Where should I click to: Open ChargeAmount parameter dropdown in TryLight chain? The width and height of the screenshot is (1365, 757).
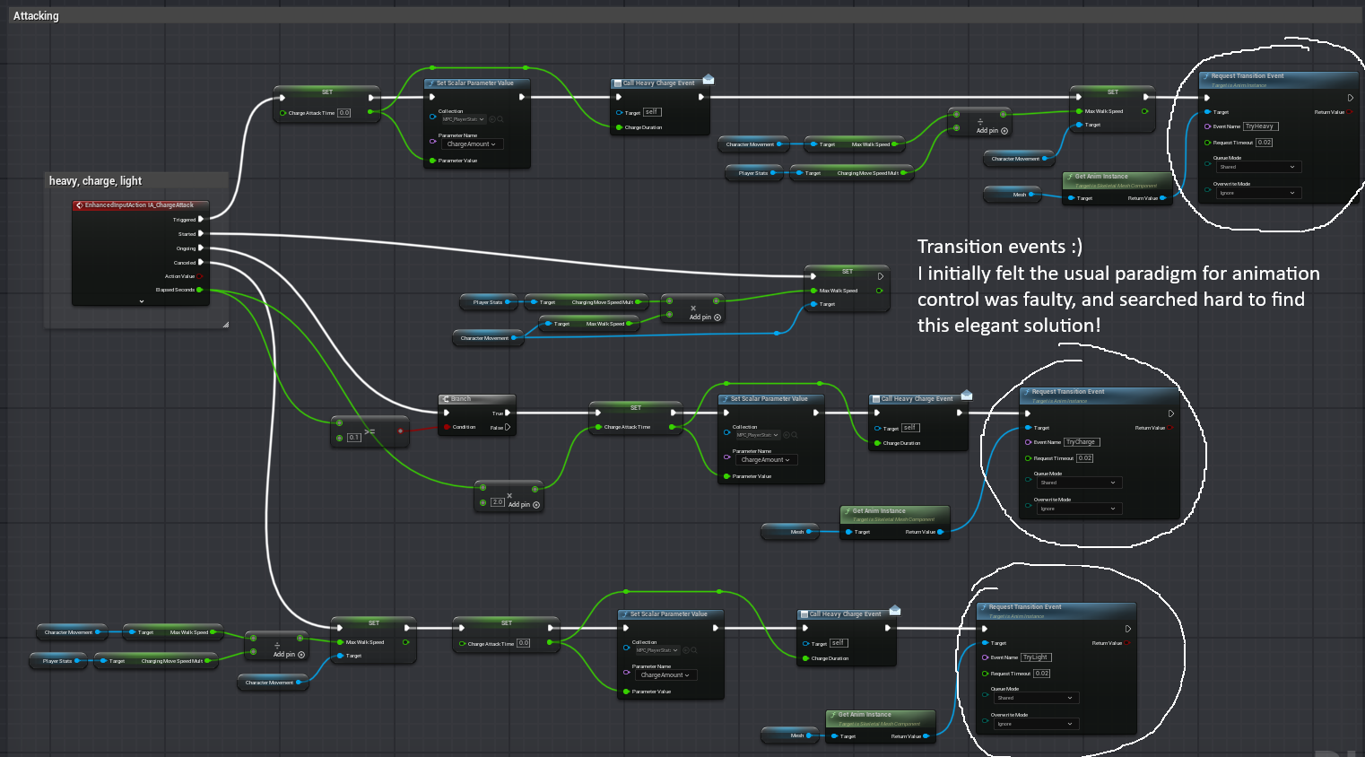(x=667, y=675)
